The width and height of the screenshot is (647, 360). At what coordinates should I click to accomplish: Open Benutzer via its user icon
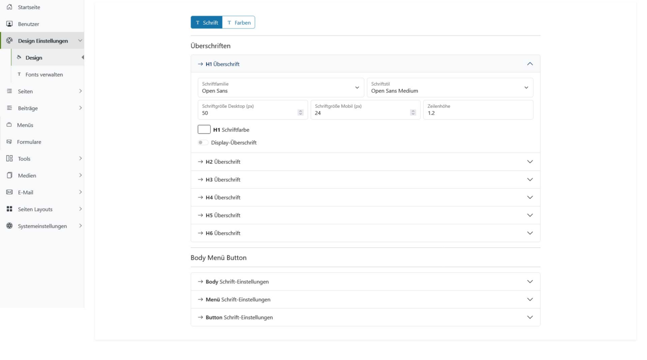coord(9,24)
